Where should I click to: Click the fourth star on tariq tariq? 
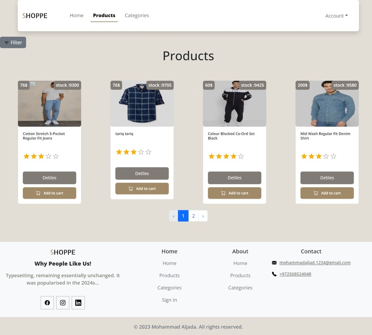click(x=141, y=152)
